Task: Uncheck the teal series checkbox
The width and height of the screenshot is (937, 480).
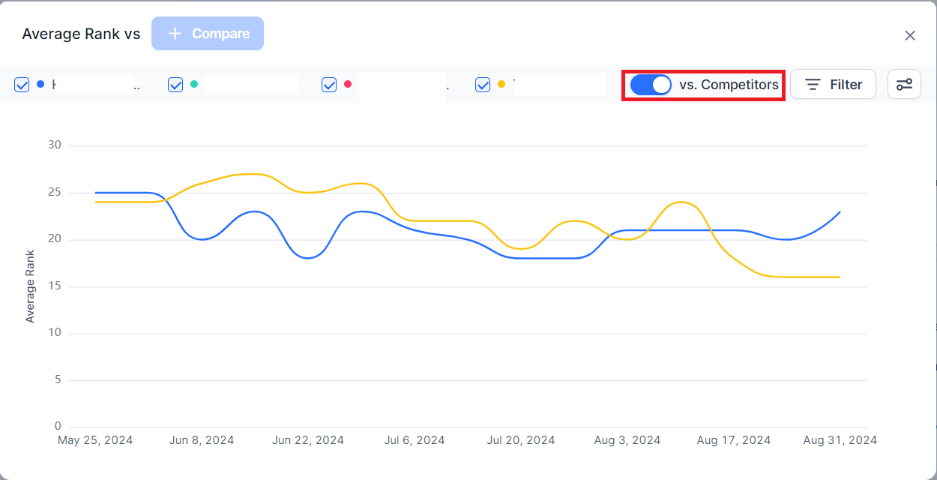Action: click(175, 85)
